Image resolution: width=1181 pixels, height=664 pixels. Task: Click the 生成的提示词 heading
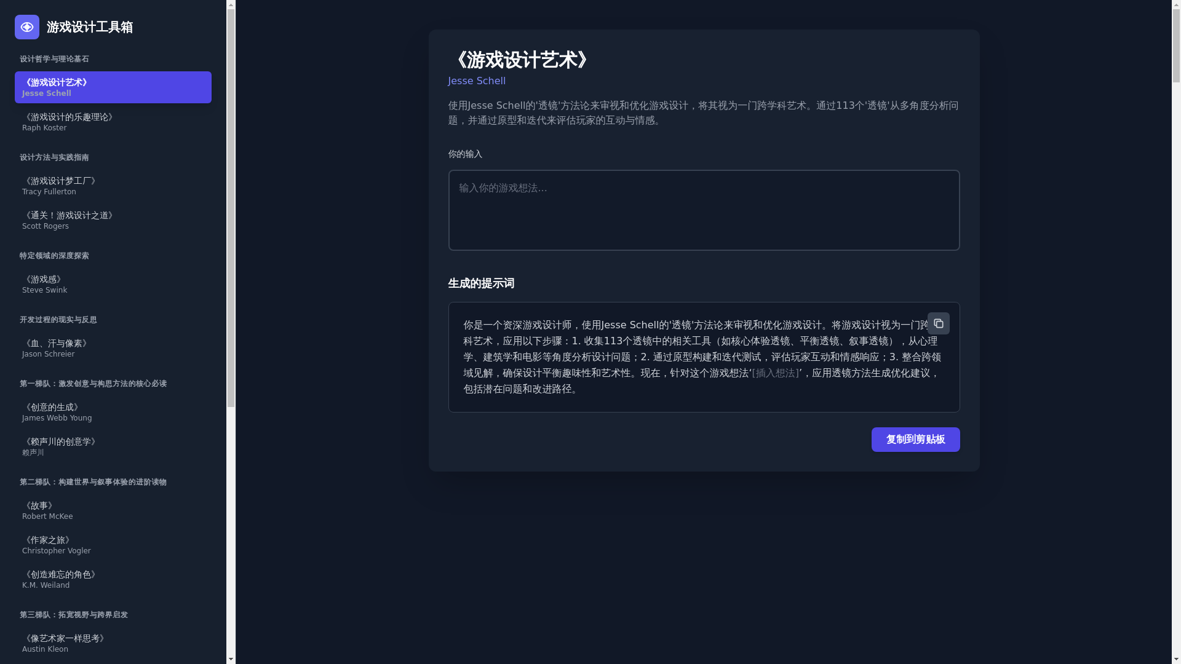point(481,283)
